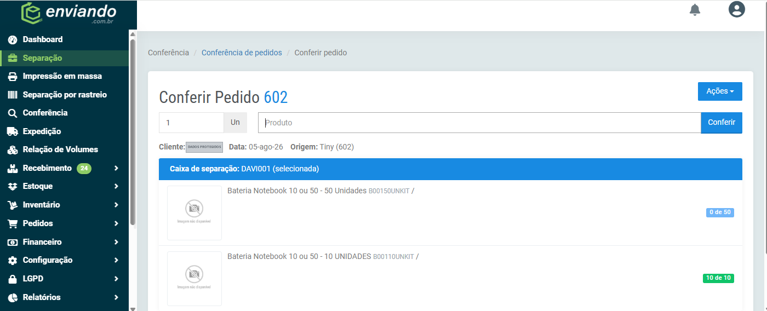Click the Configuração gear icon
This screenshot has height=311, width=767.
tap(13, 260)
